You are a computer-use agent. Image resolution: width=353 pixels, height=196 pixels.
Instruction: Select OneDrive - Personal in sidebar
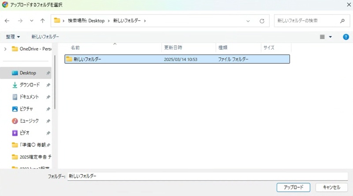(x=31, y=49)
